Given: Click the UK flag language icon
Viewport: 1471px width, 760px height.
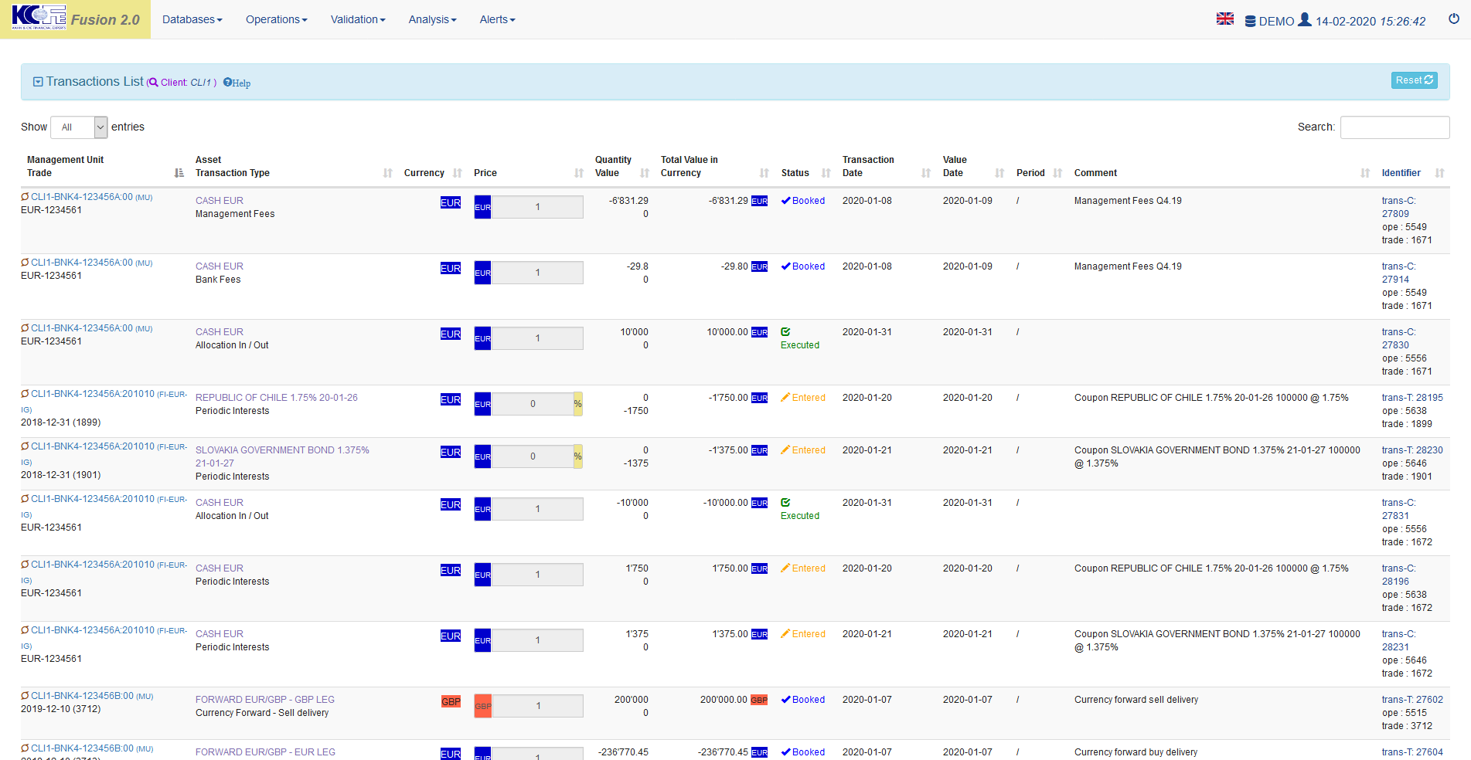Looking at the screenshot, I should tap(1224, 19).
